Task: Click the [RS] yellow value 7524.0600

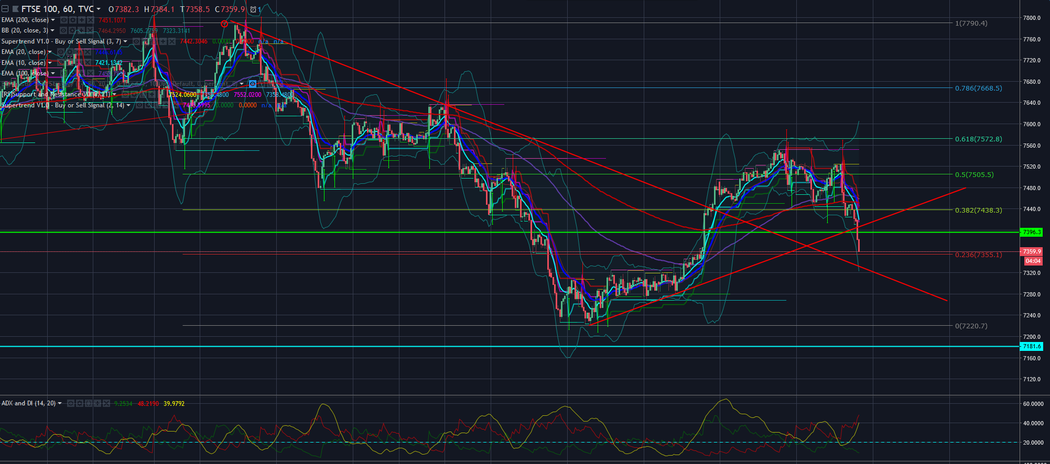Action: click(182, 95)
